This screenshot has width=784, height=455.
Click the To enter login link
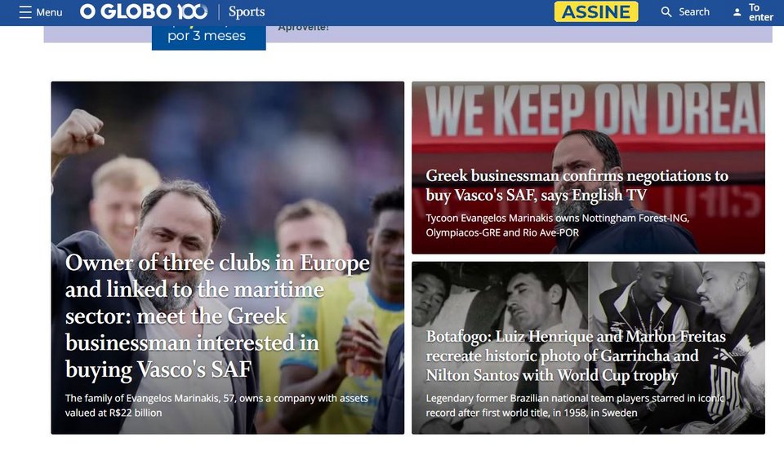760,12
